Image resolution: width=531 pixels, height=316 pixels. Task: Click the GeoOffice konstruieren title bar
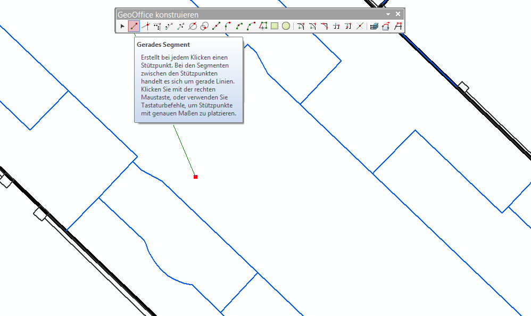tap(239, 14)
